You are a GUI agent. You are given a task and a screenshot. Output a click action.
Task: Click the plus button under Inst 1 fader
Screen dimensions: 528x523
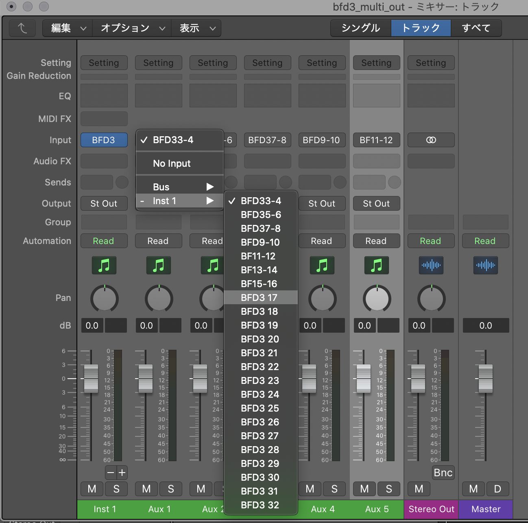122,473
